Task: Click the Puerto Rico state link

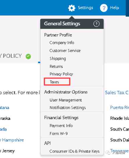Action: click(119, 107)
